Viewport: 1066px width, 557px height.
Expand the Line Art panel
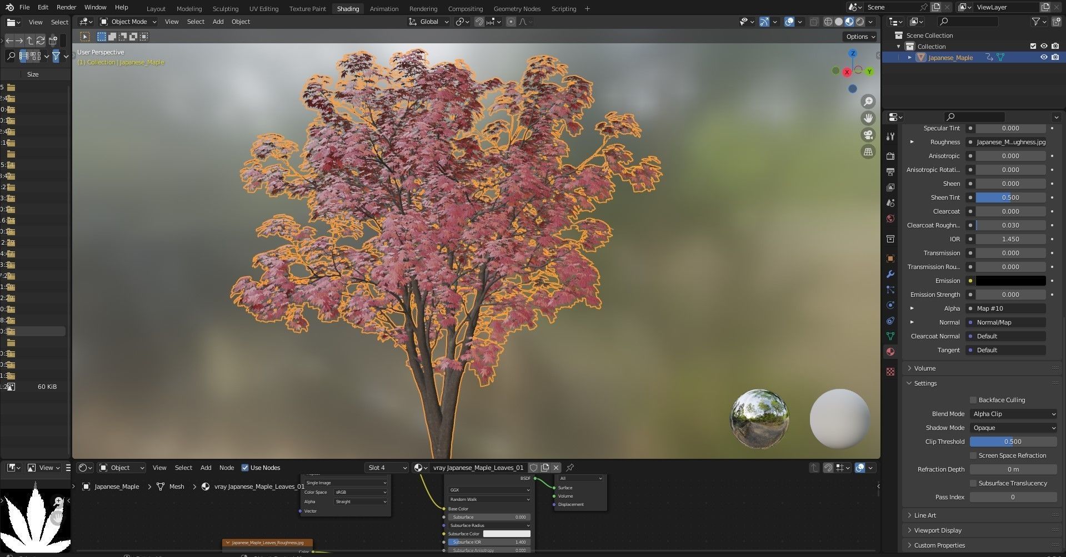(925, 515)
